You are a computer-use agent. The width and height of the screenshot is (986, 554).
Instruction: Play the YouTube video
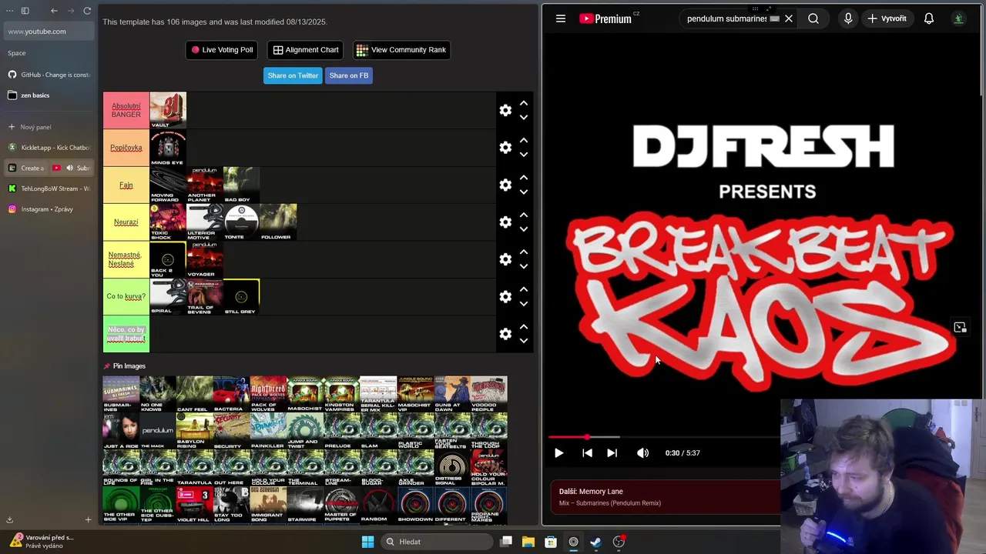[x=559, y=453]
